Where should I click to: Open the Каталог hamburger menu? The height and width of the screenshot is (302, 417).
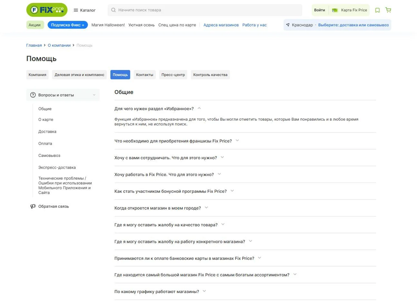pyautogui.click(x=85, y=10)
